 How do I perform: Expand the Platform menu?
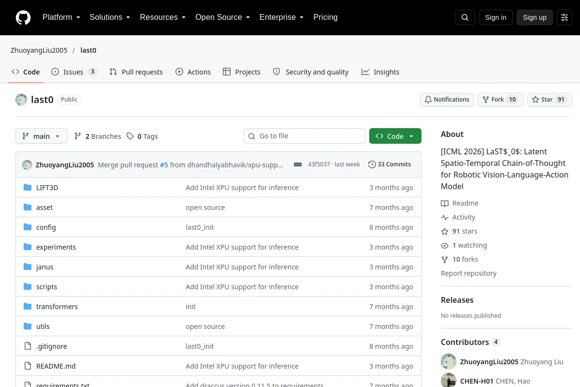pos(61,17)
